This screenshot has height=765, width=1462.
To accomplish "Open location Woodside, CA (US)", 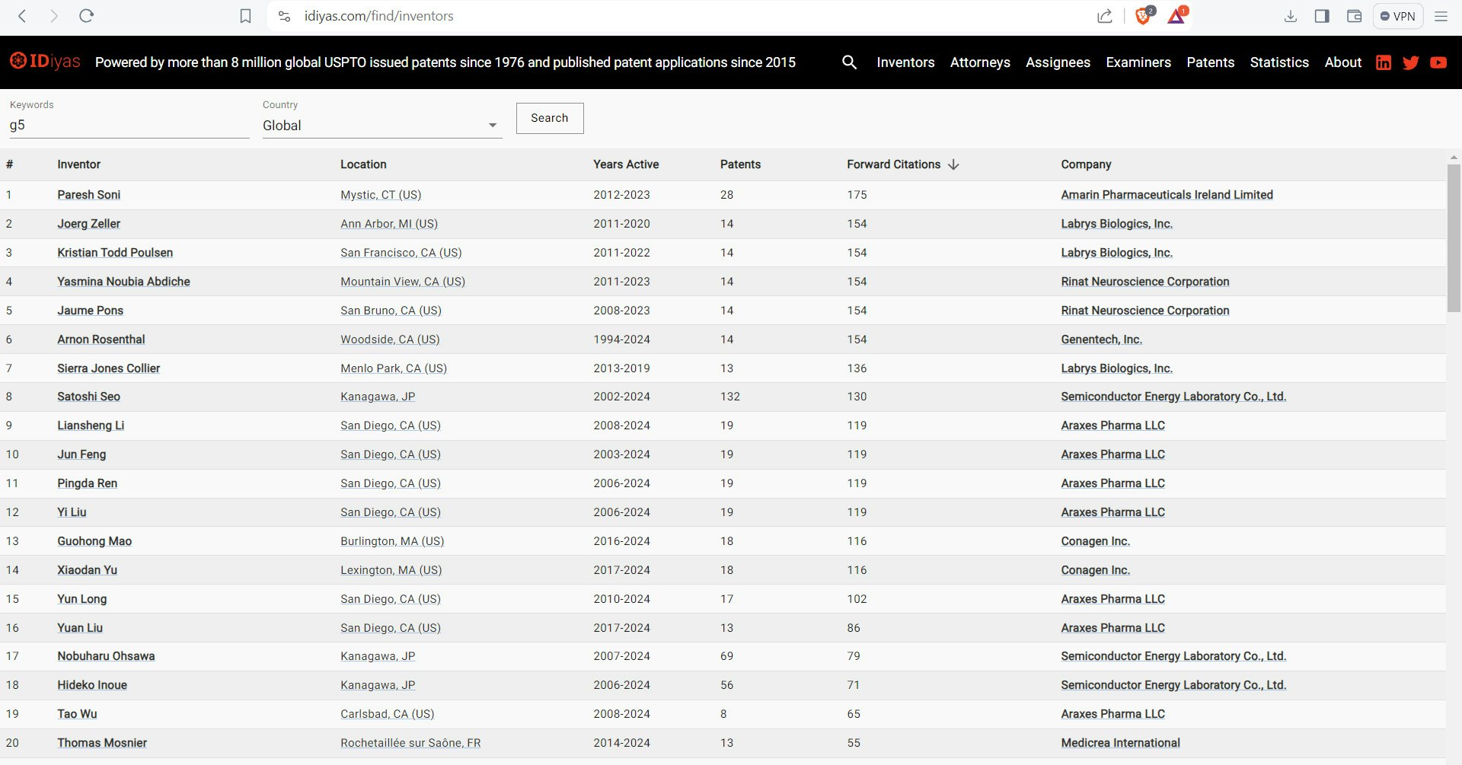I will (390, 339).
